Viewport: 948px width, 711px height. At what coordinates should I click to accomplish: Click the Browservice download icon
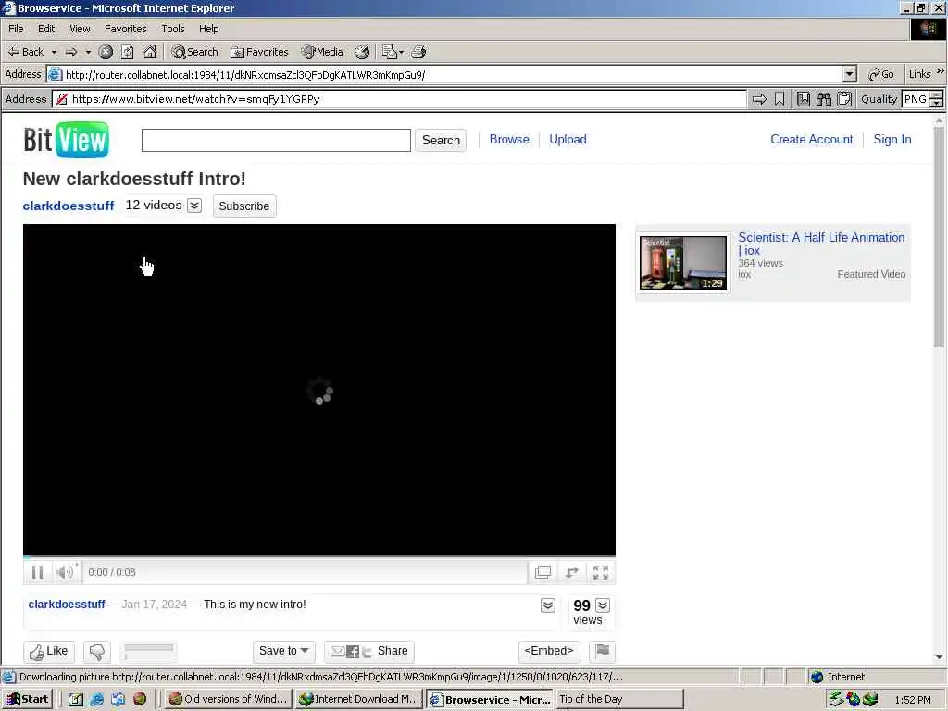[803, 99]
